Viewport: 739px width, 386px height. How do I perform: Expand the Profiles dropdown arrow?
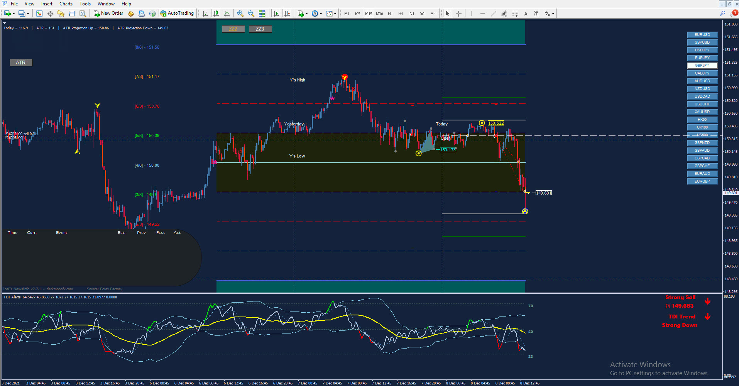pos(28,14)
